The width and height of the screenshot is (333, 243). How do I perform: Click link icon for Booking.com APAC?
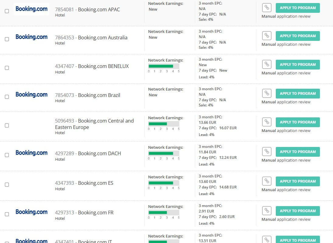pos(267,8)
